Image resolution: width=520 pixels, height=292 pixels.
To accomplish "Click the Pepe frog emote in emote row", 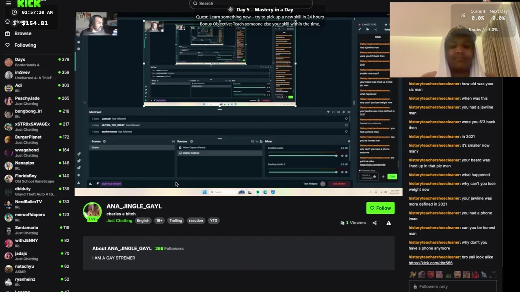I will [x=448, y=275].
